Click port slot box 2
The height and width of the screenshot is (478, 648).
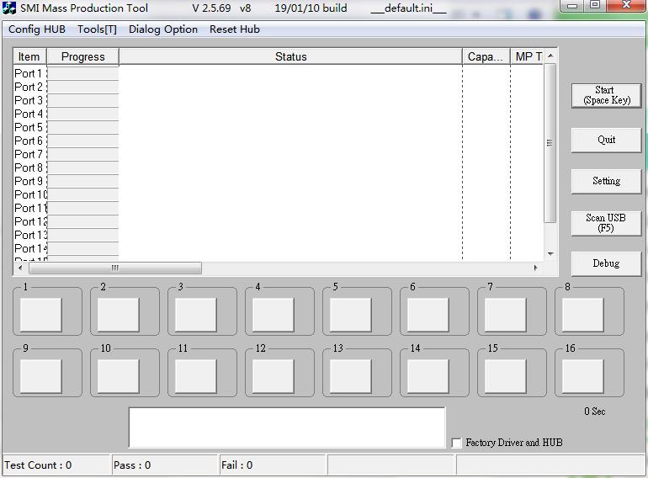[x=118, y=315]
